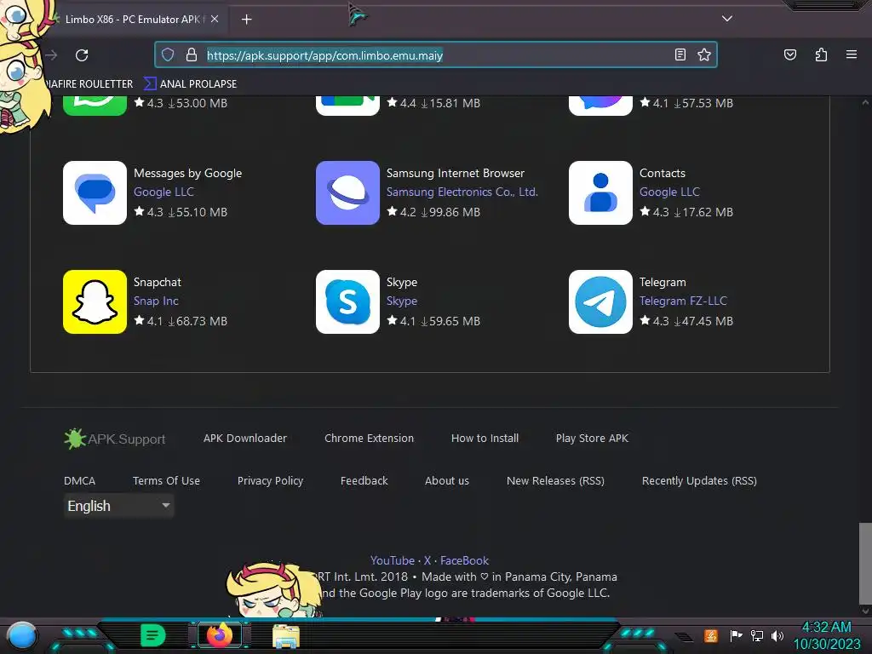Save page to Pocket
Image resolution: width=872 pixels, height=654 pixels.
(790, 54)
